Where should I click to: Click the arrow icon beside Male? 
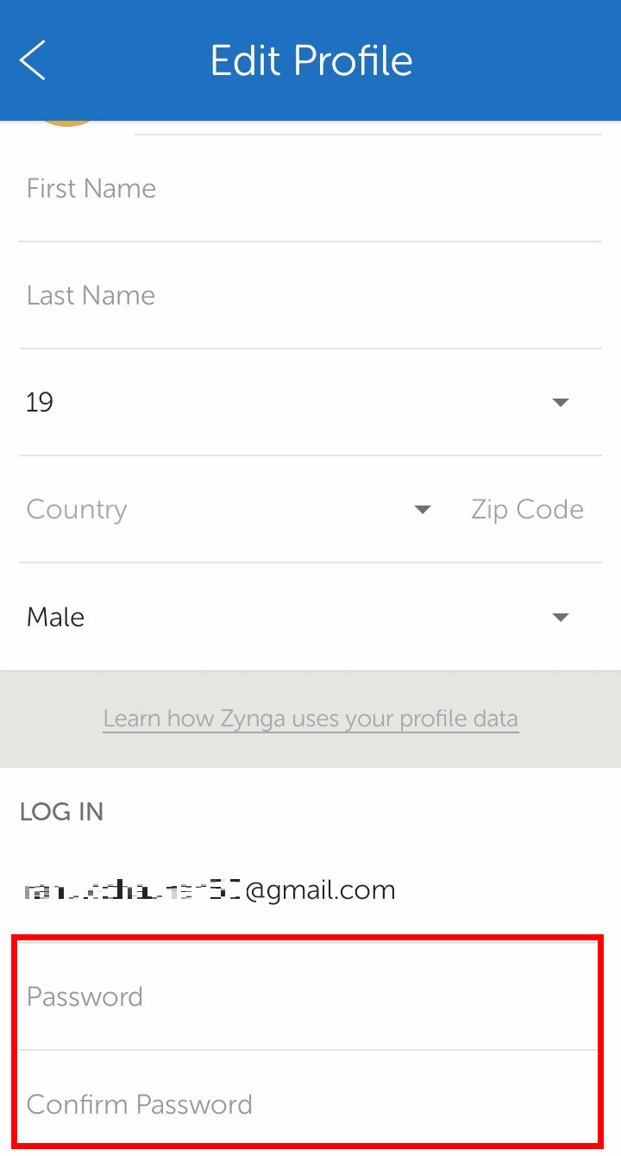561,617
